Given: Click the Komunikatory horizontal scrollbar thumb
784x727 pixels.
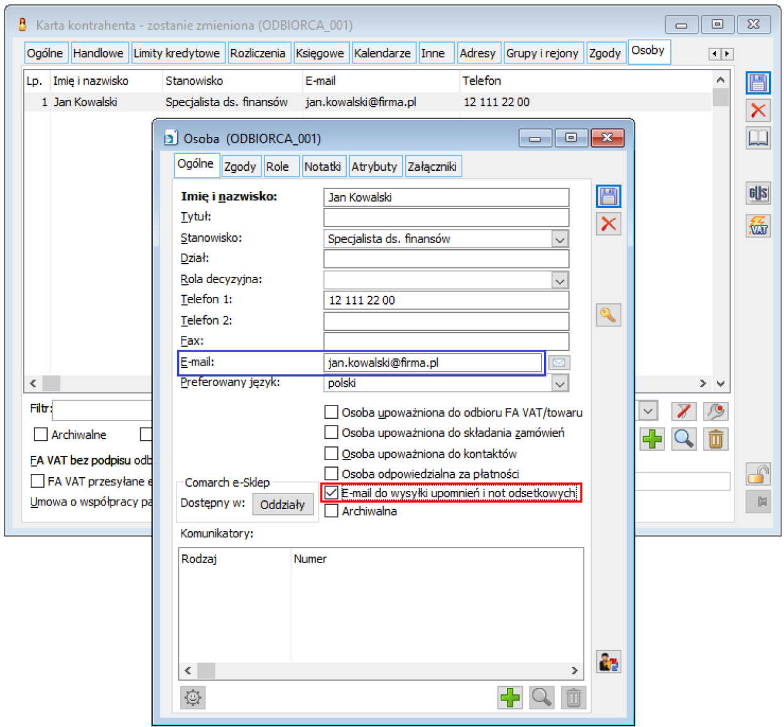Looking at the screenshot, I should pyautogui.click(x=206, y=670).
